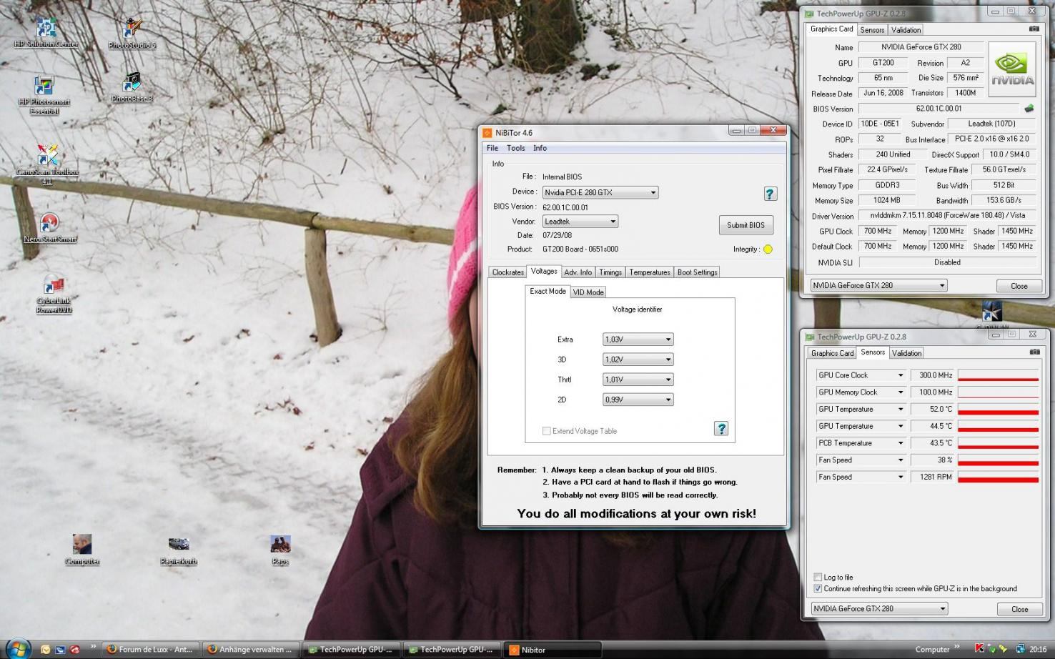Select the Paps desktop folder icon
The height and width of the screenshot is (659, 1055).
coord(280,549)
